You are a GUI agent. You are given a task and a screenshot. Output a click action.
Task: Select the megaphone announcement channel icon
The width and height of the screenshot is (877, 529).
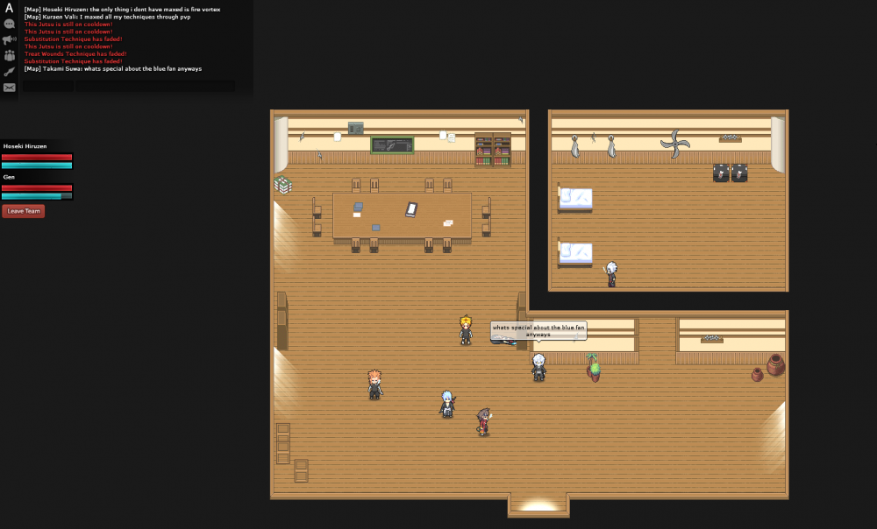tap(9, 39)
